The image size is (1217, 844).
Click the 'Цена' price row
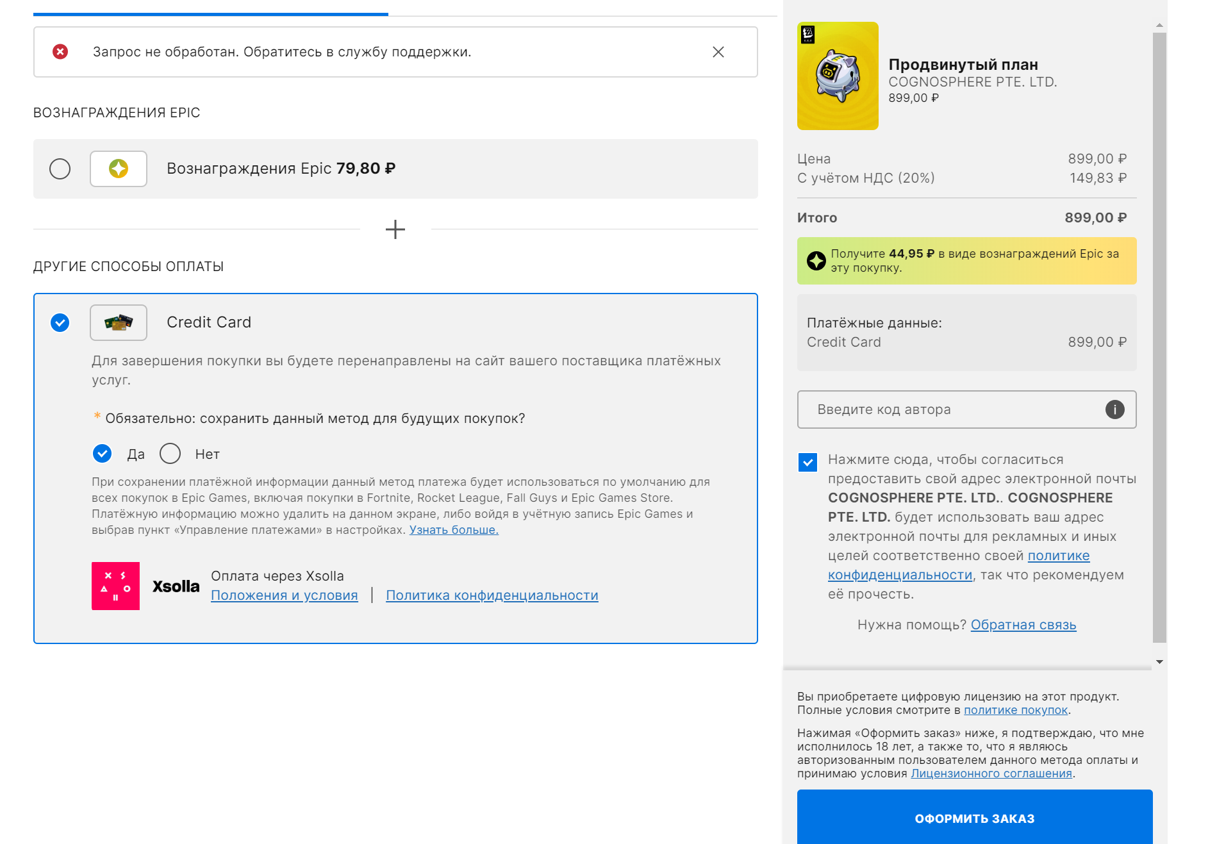(x=962, y=159)
